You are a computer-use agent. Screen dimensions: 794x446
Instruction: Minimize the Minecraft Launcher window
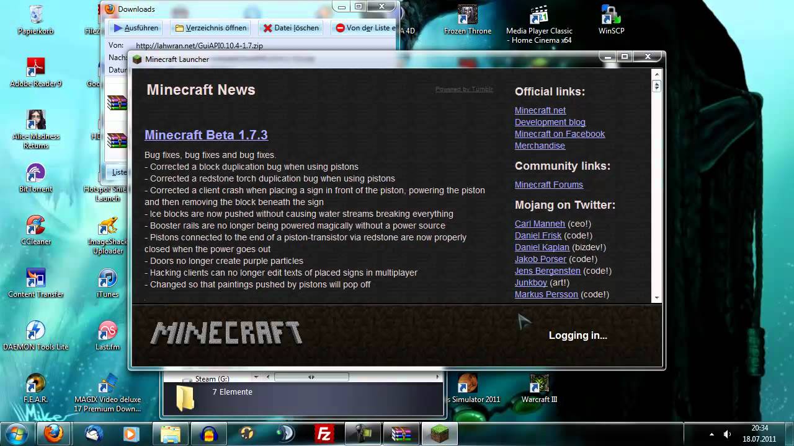[609, 56]
